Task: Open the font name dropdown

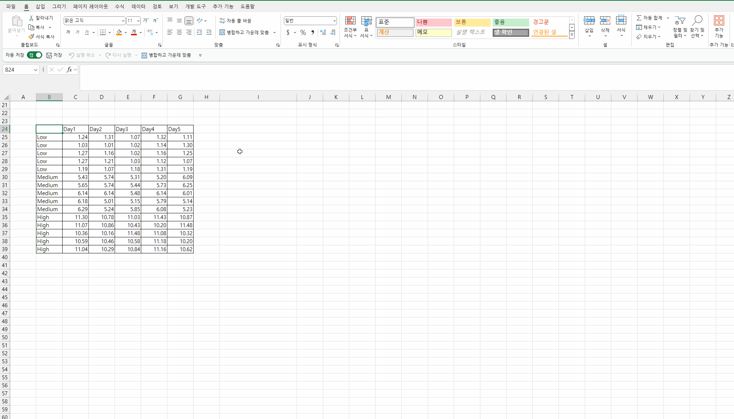Action: [x=123, y=21]
